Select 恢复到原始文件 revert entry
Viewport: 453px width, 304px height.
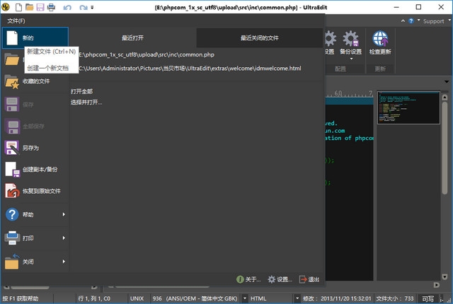[35, 191]
